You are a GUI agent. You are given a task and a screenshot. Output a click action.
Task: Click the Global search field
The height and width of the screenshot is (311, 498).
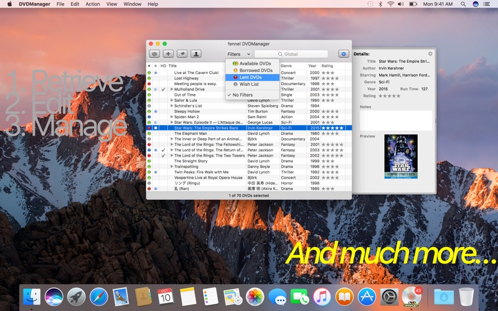tap(291, 54)
